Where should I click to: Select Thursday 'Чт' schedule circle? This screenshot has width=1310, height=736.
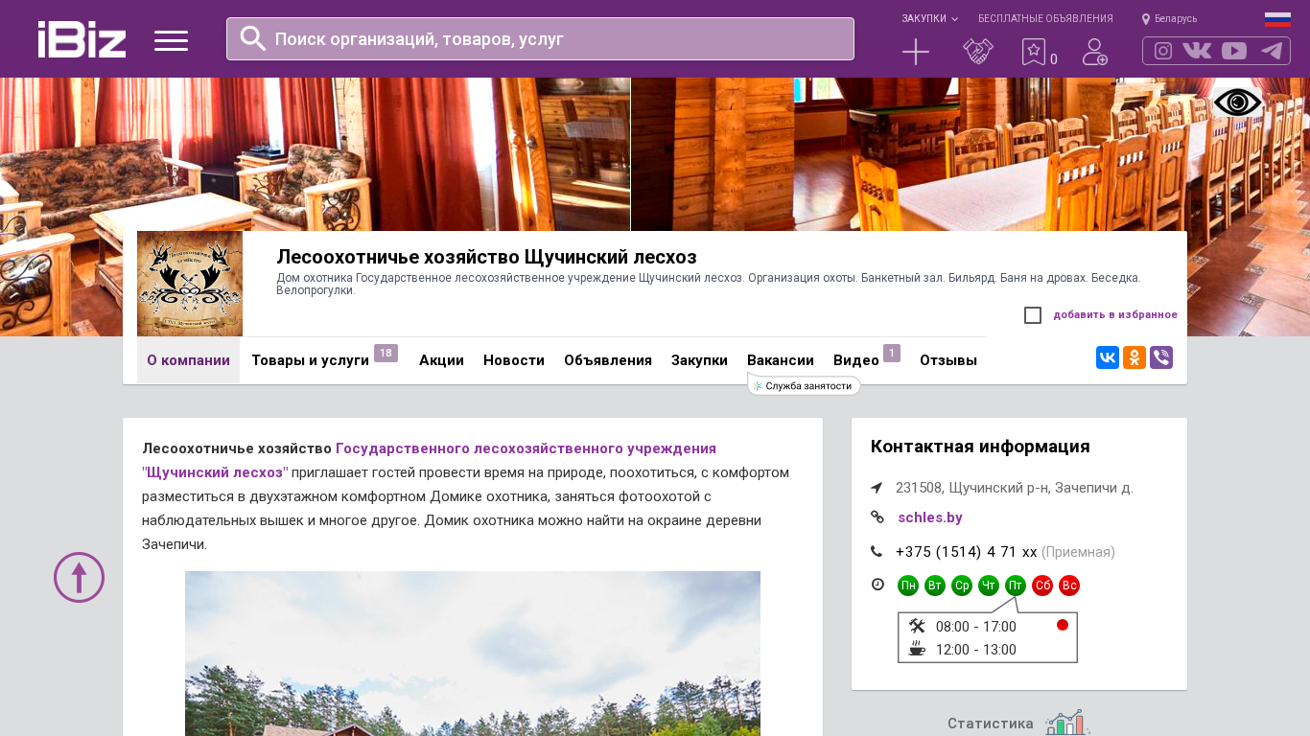[x=989, y=586]
